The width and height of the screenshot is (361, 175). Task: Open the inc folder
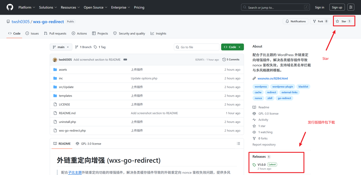coord(61,78)
